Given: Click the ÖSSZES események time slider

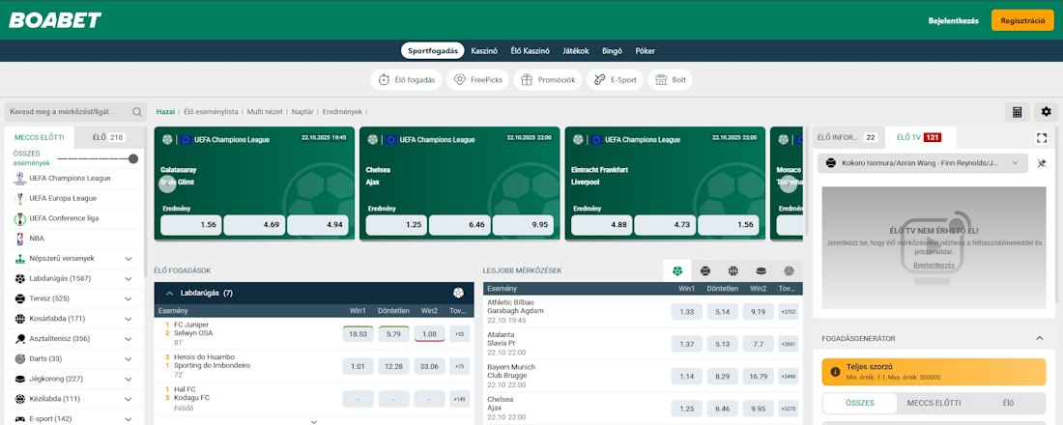Looking at the screenshot, I should [97, 158].
